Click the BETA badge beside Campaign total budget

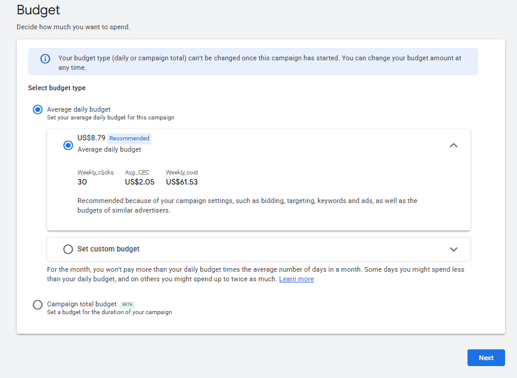tap(128, 305)
